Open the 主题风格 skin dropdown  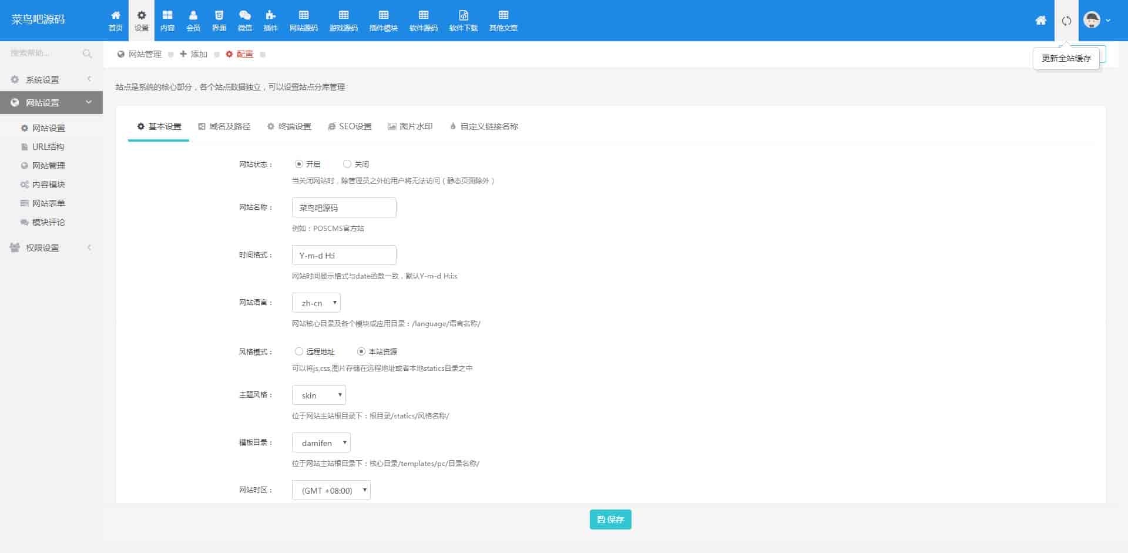[318, 395]
